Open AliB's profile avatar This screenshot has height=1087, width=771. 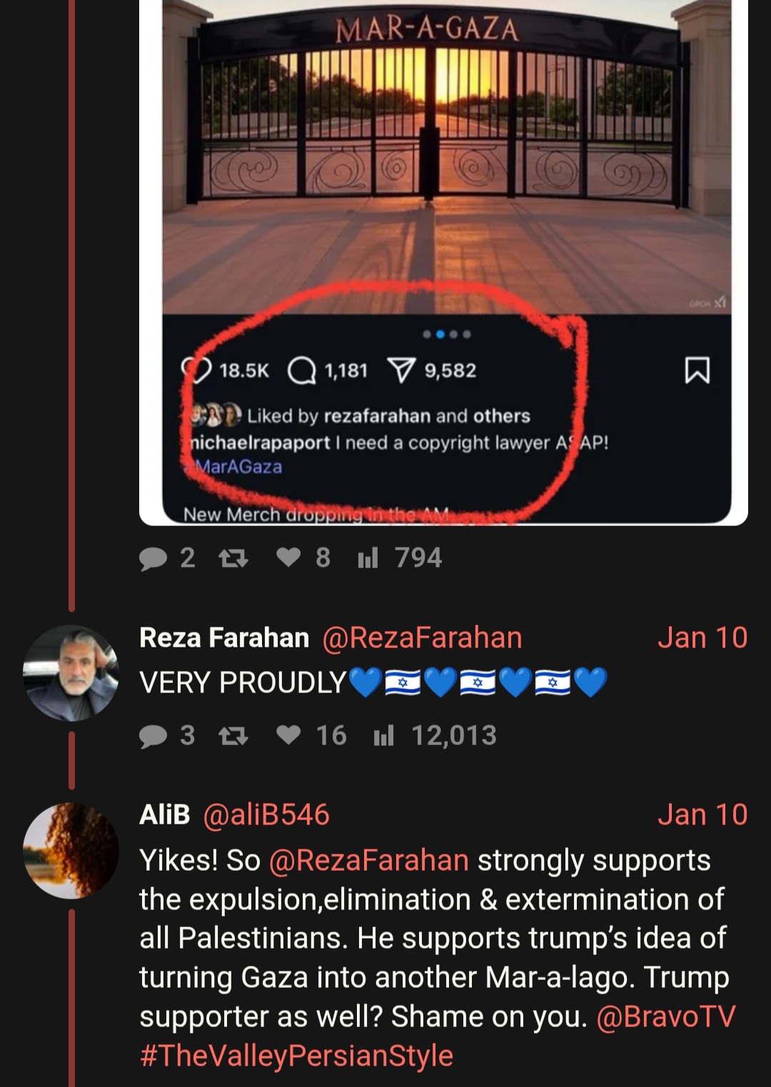tap(71, 851)
